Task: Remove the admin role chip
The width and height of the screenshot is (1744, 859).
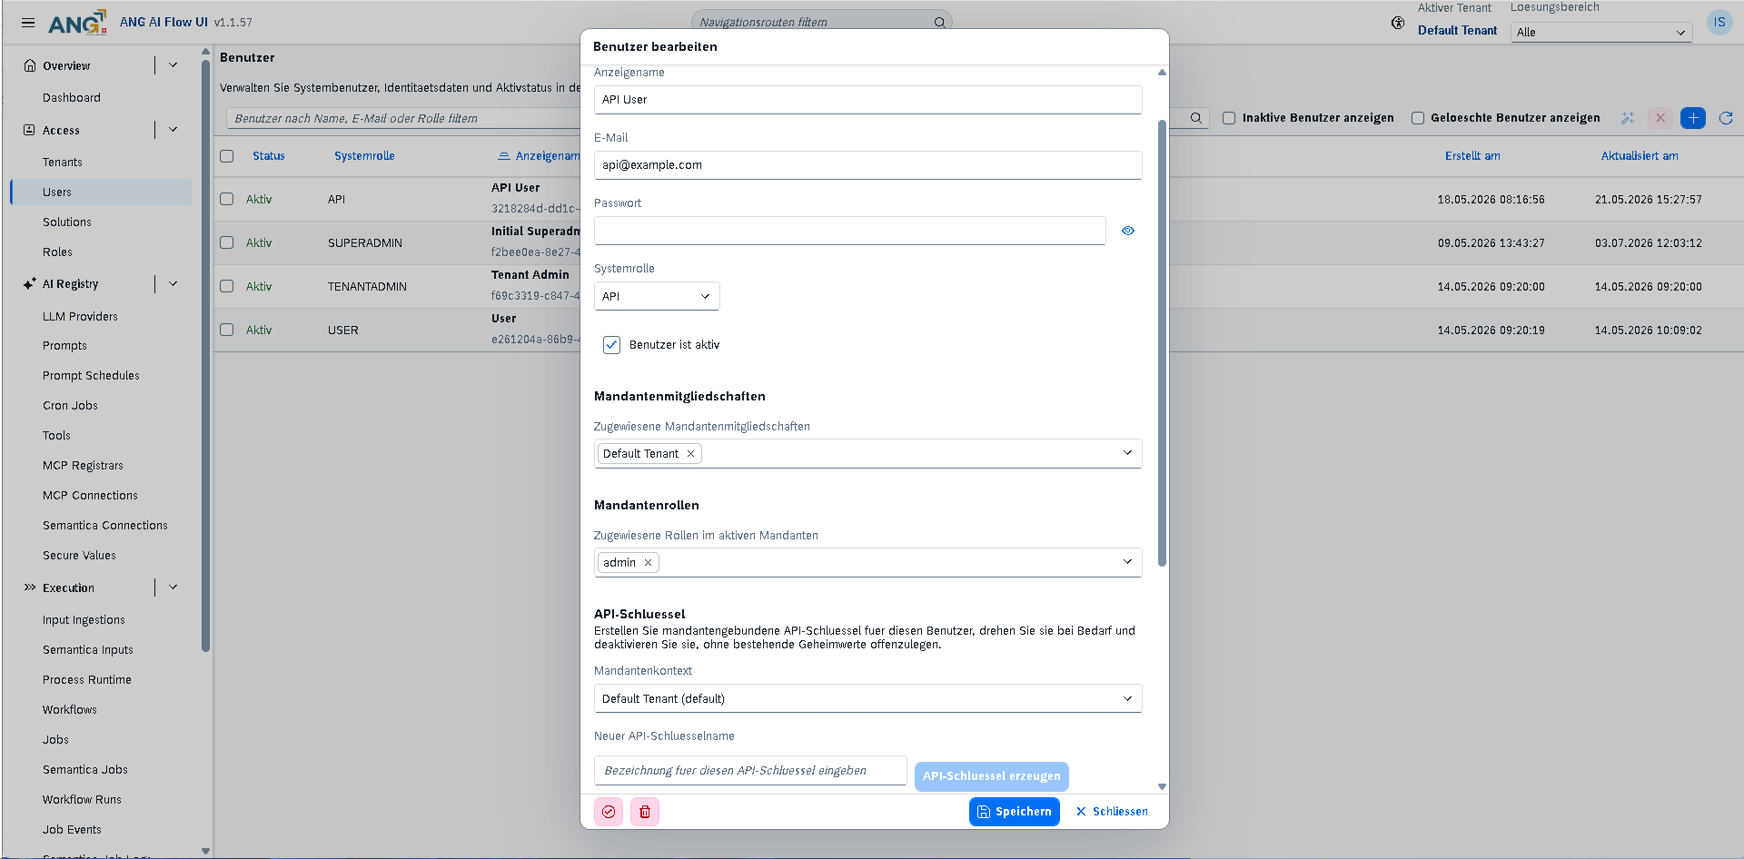Action: (648, 563)
